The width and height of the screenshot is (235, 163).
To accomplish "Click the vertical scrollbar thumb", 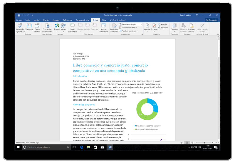I will pyautogui.click(x=219, y=48).
